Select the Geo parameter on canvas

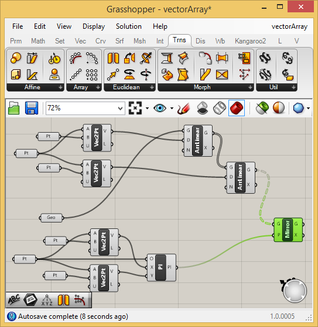coord(51,218)
